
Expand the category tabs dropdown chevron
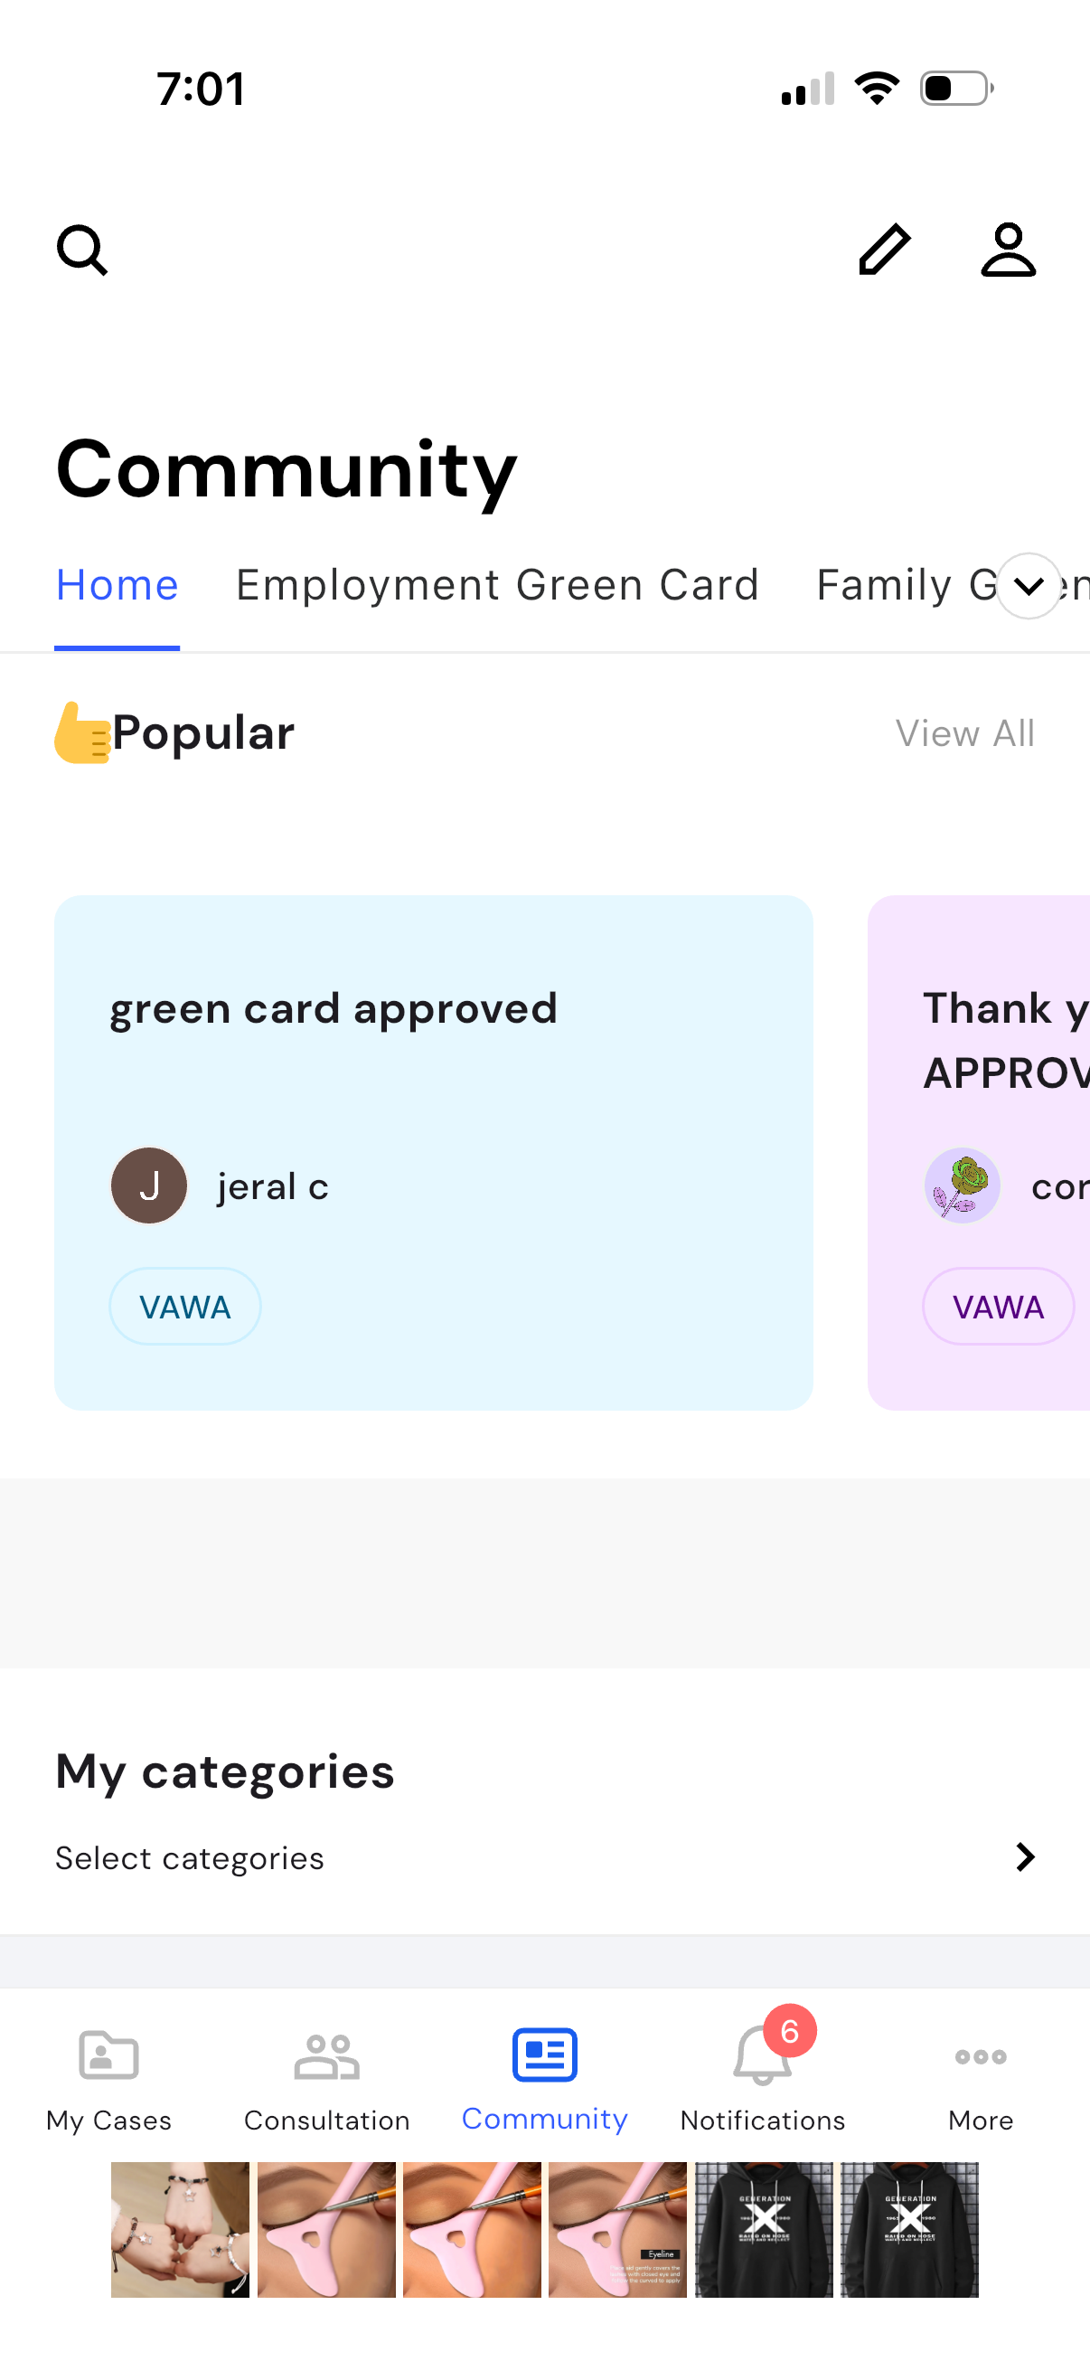1029,585
